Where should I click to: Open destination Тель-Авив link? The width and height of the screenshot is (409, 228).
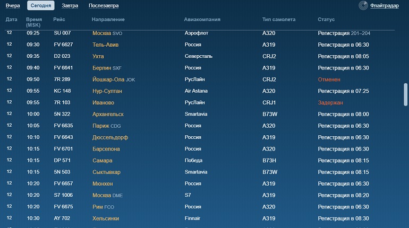(105, 45)
